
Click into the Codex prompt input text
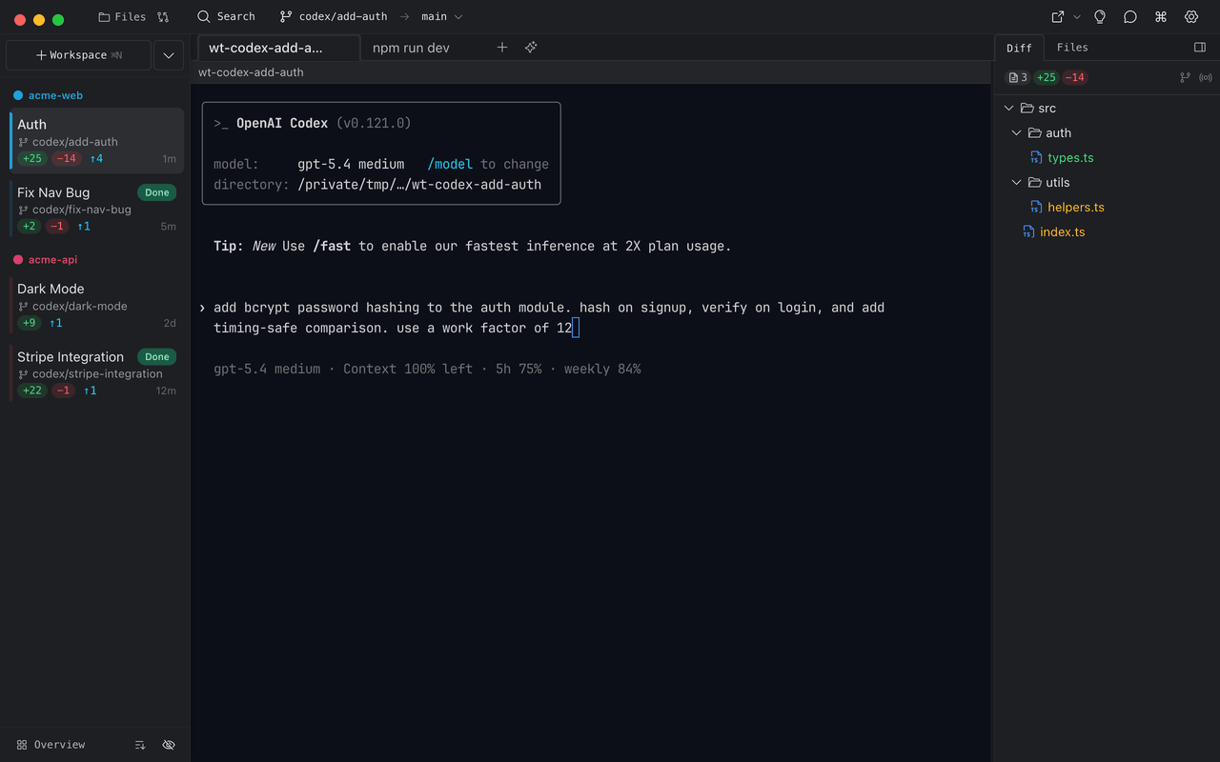(x=549, y=318)
